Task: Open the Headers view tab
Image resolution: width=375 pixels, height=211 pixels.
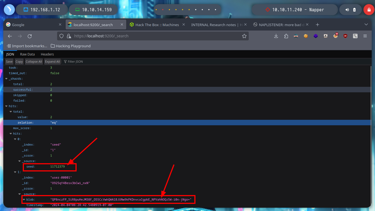Action: tap(47, 54)
